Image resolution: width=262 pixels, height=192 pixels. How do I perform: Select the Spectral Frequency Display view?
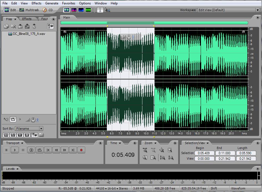point(74,10)
